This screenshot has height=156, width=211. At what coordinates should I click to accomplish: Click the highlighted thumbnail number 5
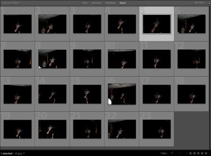pyautogui.click(x=157, y=24)
